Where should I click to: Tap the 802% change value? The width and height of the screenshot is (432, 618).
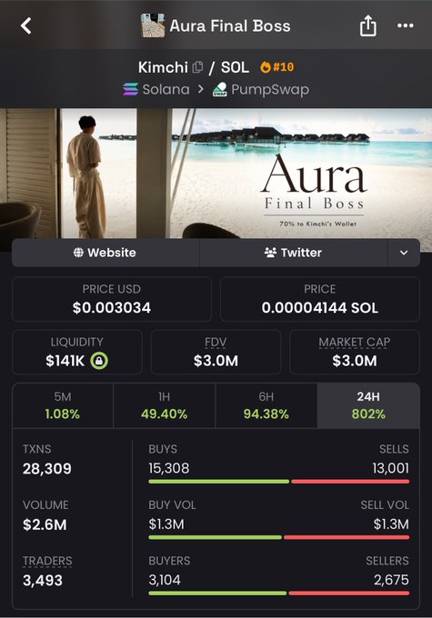(368, 414)
